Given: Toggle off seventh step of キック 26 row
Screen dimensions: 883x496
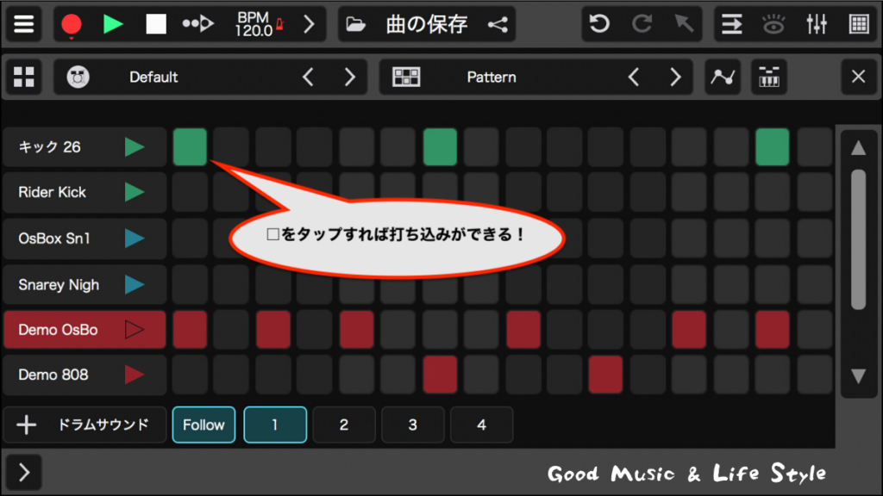Looking at the screenshot, I should pyautogui.click(x=440, y=147).
